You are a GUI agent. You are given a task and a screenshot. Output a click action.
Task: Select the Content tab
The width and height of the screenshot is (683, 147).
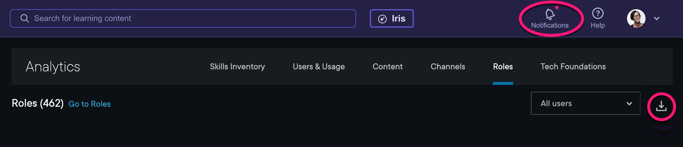387,67
